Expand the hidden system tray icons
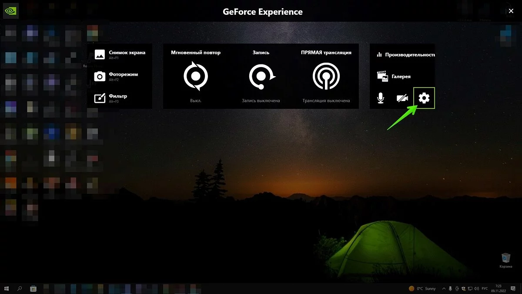 (443, 288)
